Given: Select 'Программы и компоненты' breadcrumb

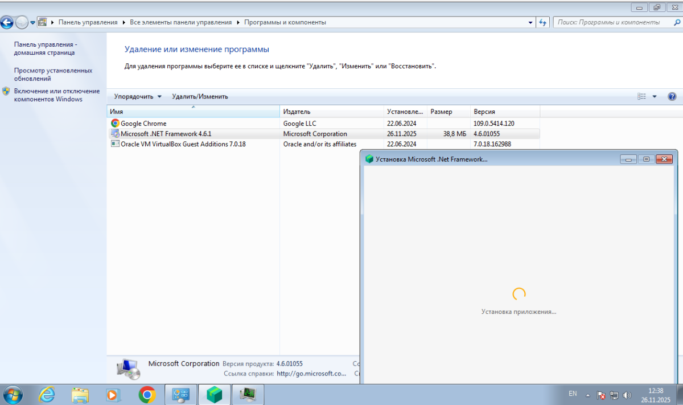Looking at the screenshot, I should coord(285,22).
